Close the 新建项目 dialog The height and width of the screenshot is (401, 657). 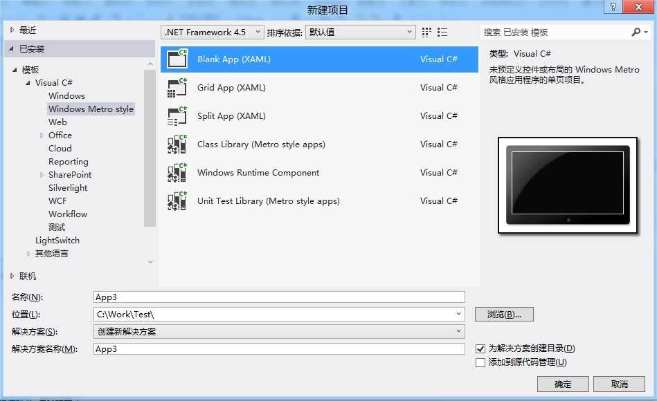(x=638, y=7)
